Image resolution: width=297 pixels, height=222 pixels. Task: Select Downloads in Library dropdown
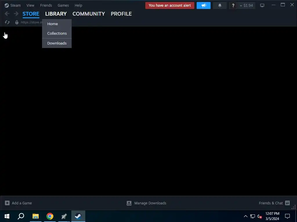pos(57,43)
